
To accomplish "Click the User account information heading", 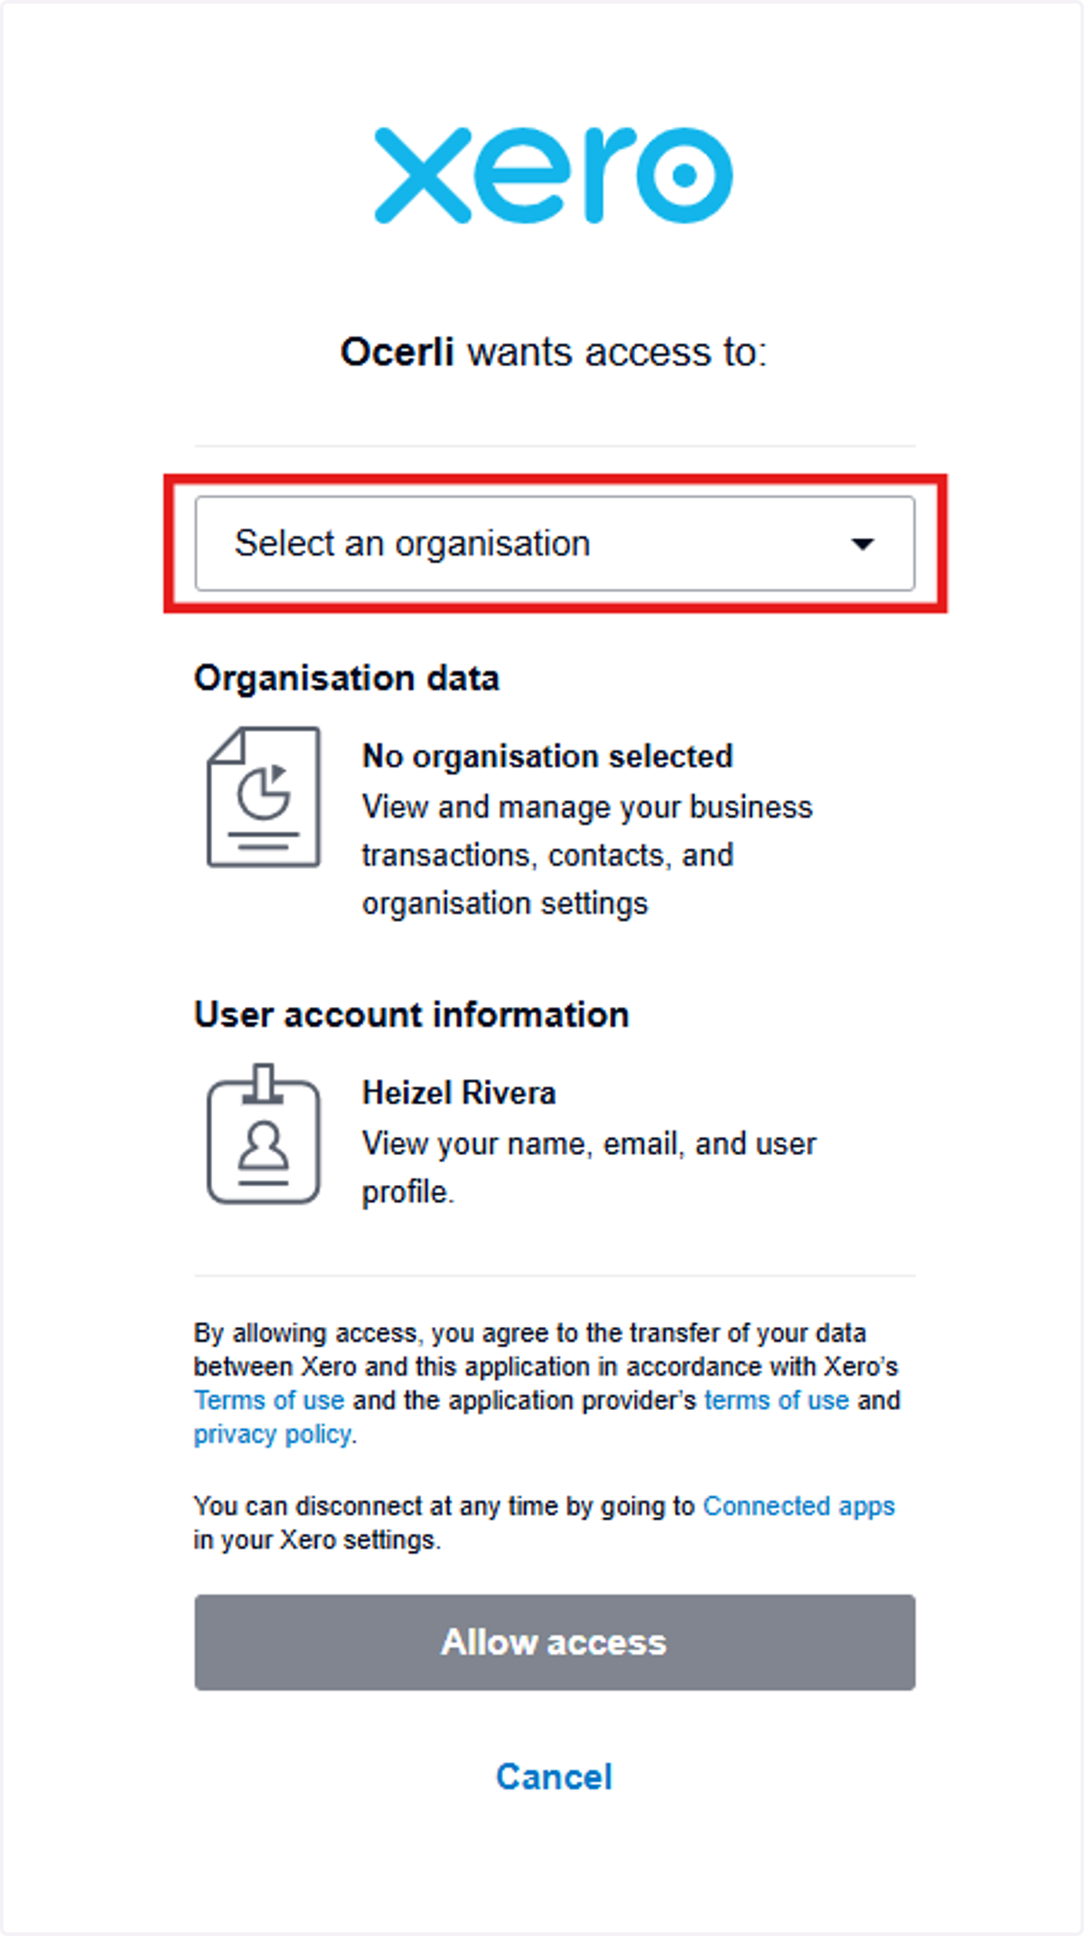I will pos(412,1015).
